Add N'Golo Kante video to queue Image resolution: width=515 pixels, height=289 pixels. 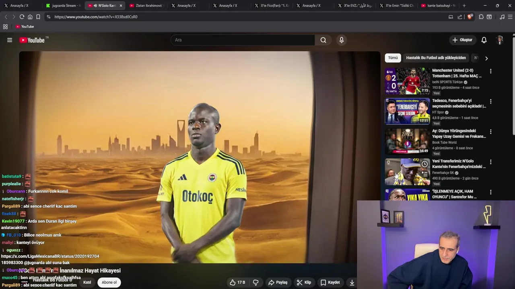pyautogui.click(x=424, y=174)
